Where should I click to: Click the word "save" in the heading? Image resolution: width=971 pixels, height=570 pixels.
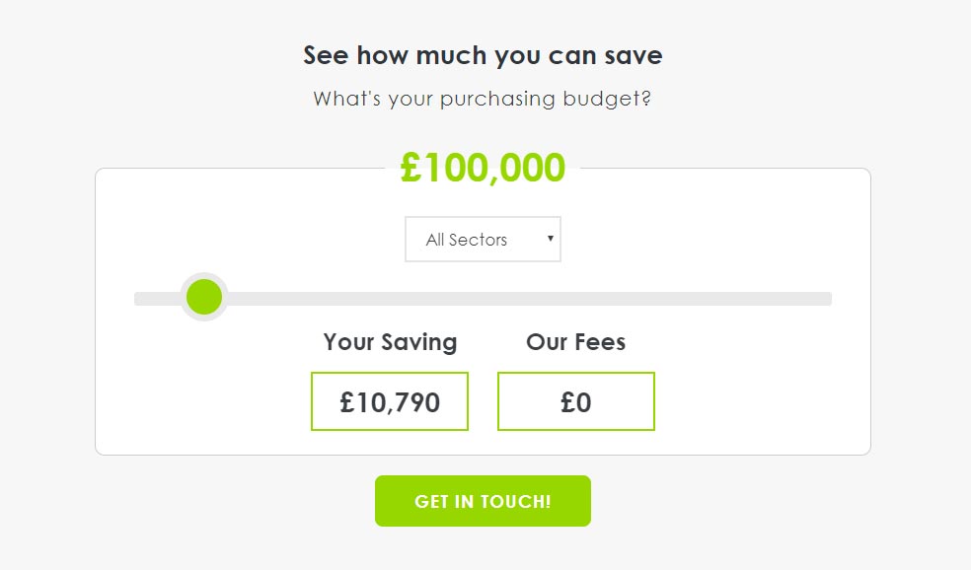631,55
